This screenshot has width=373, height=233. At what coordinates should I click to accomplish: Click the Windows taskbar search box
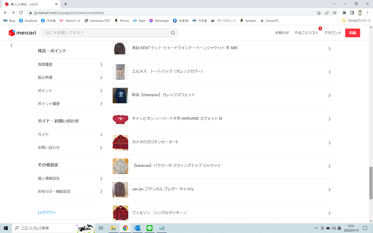click(53, 228)
